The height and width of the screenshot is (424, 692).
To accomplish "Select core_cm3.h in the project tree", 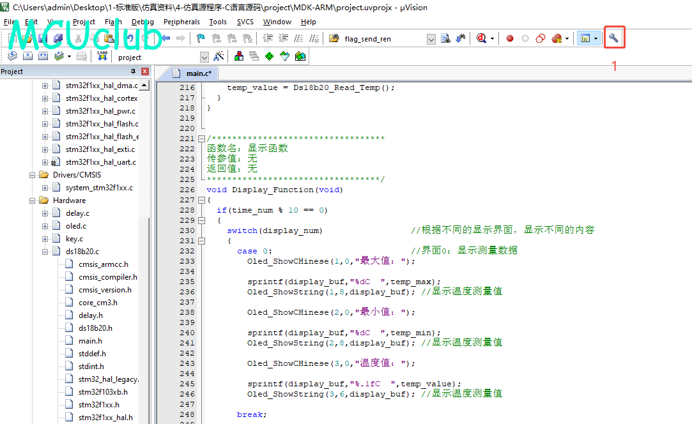I will [x=98, y=302].
